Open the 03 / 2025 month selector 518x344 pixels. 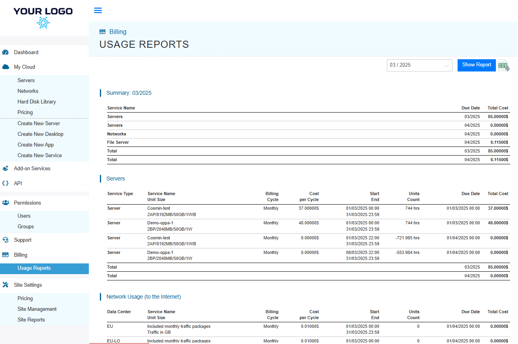point(419,65)
